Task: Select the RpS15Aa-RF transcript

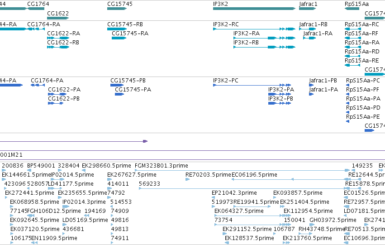Action: [x=352, y=38]
